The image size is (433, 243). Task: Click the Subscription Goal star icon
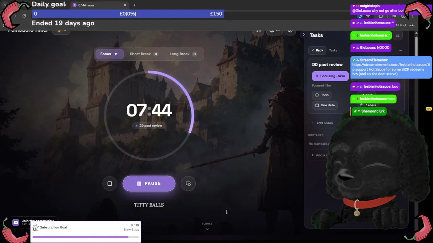tap(36, 227)
